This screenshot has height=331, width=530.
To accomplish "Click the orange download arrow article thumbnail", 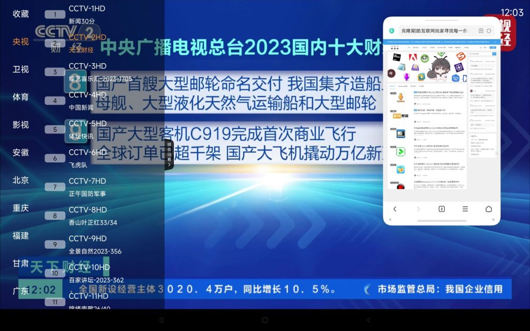I will click(x=401, y=98).
